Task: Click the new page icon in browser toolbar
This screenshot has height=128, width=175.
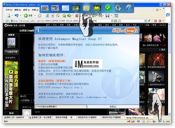Action: (x=8, y=16)
